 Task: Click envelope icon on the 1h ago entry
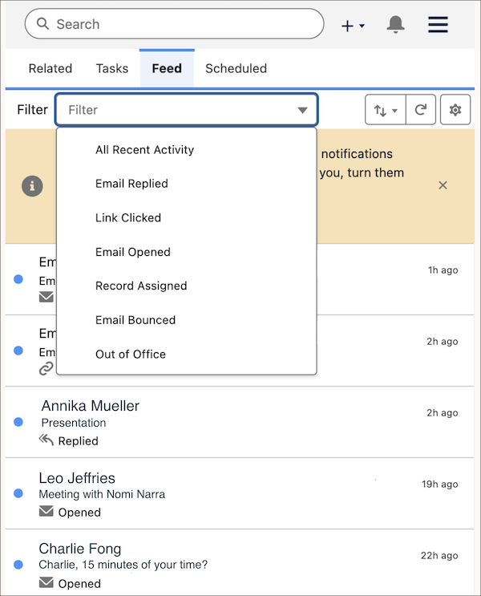pos(46,297)
